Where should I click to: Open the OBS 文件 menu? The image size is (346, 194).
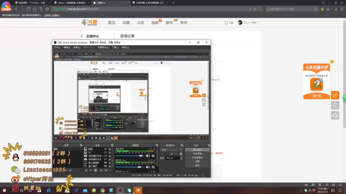coord(57,47)
